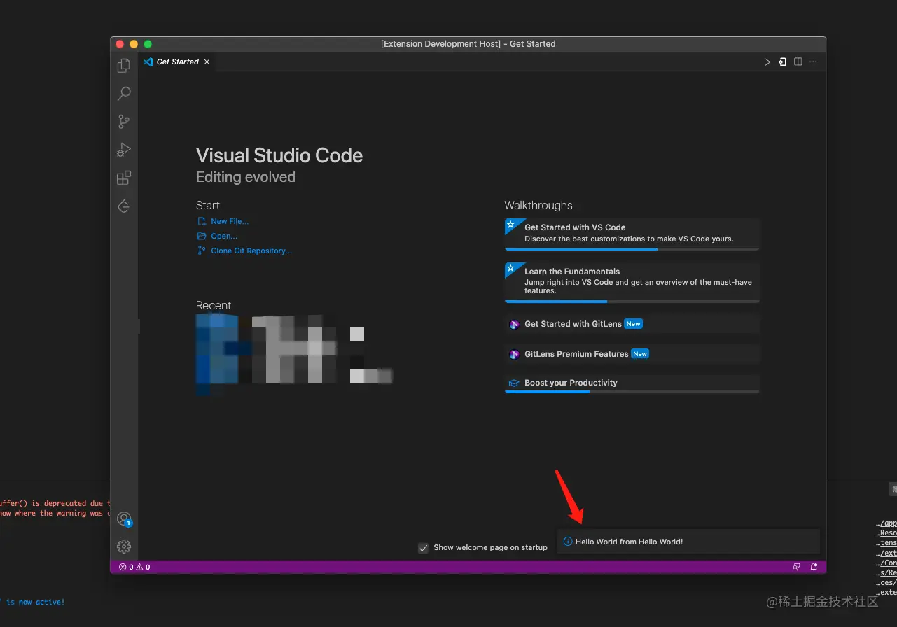The height and width of the screenshot is (627, 897).
Task: Click the Recent heading
Action: [x=214, y=305]
